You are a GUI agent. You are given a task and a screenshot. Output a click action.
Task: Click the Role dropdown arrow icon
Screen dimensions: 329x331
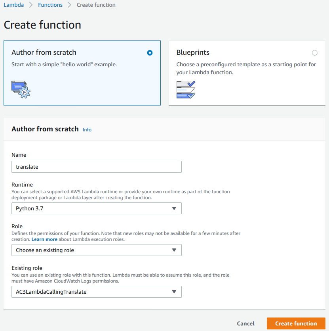point(174,250)
